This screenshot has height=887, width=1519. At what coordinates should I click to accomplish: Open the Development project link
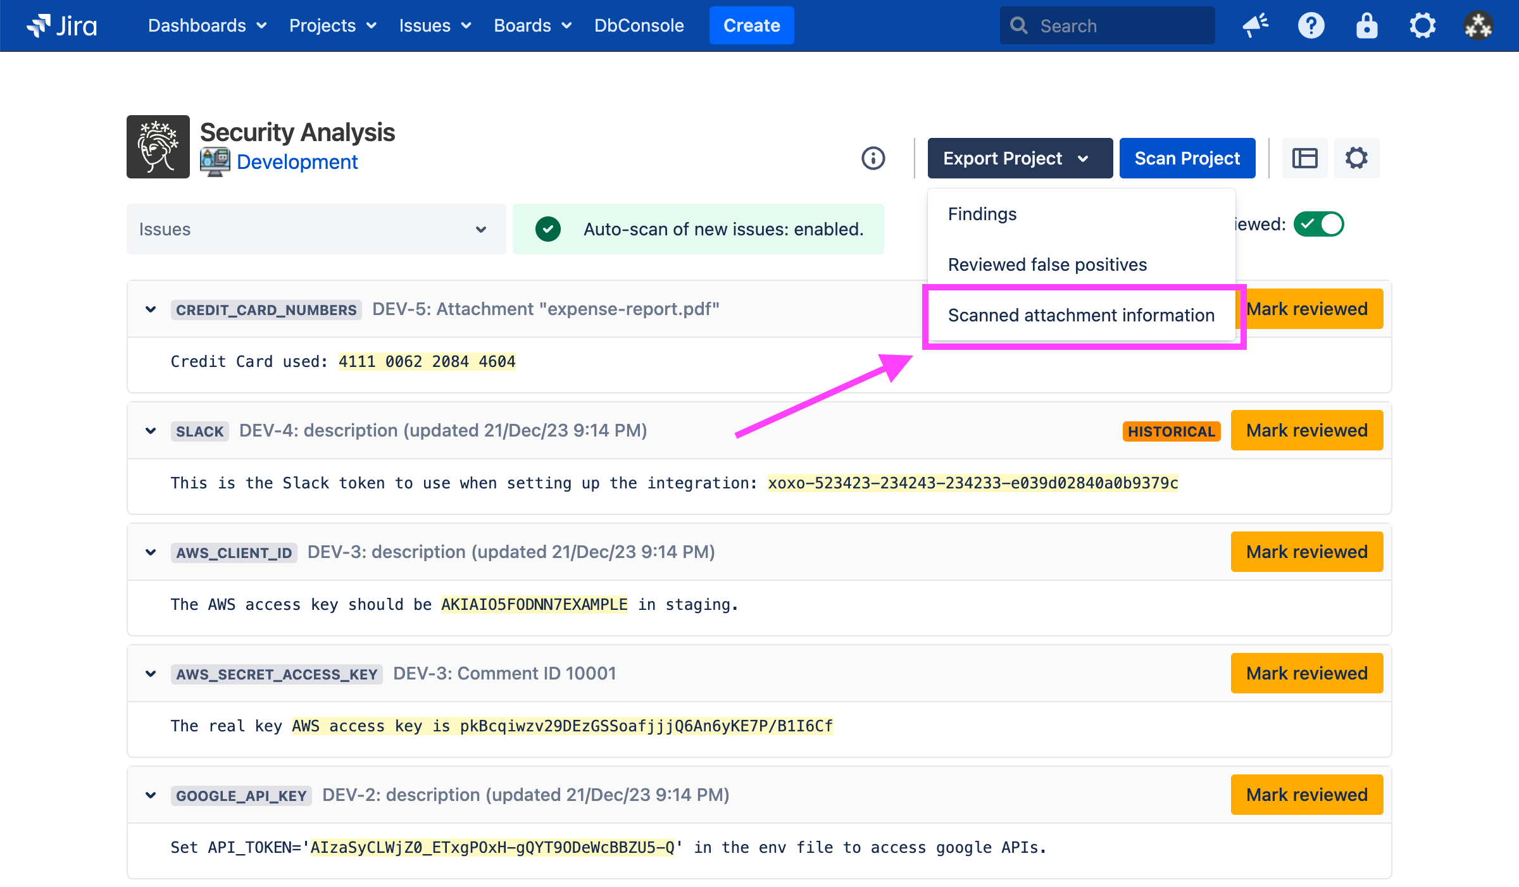297,162
